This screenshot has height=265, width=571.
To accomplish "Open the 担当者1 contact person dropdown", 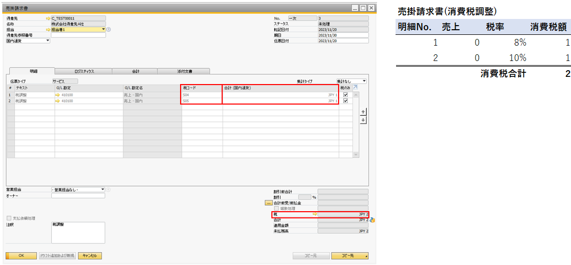I will tap(104, 30).
